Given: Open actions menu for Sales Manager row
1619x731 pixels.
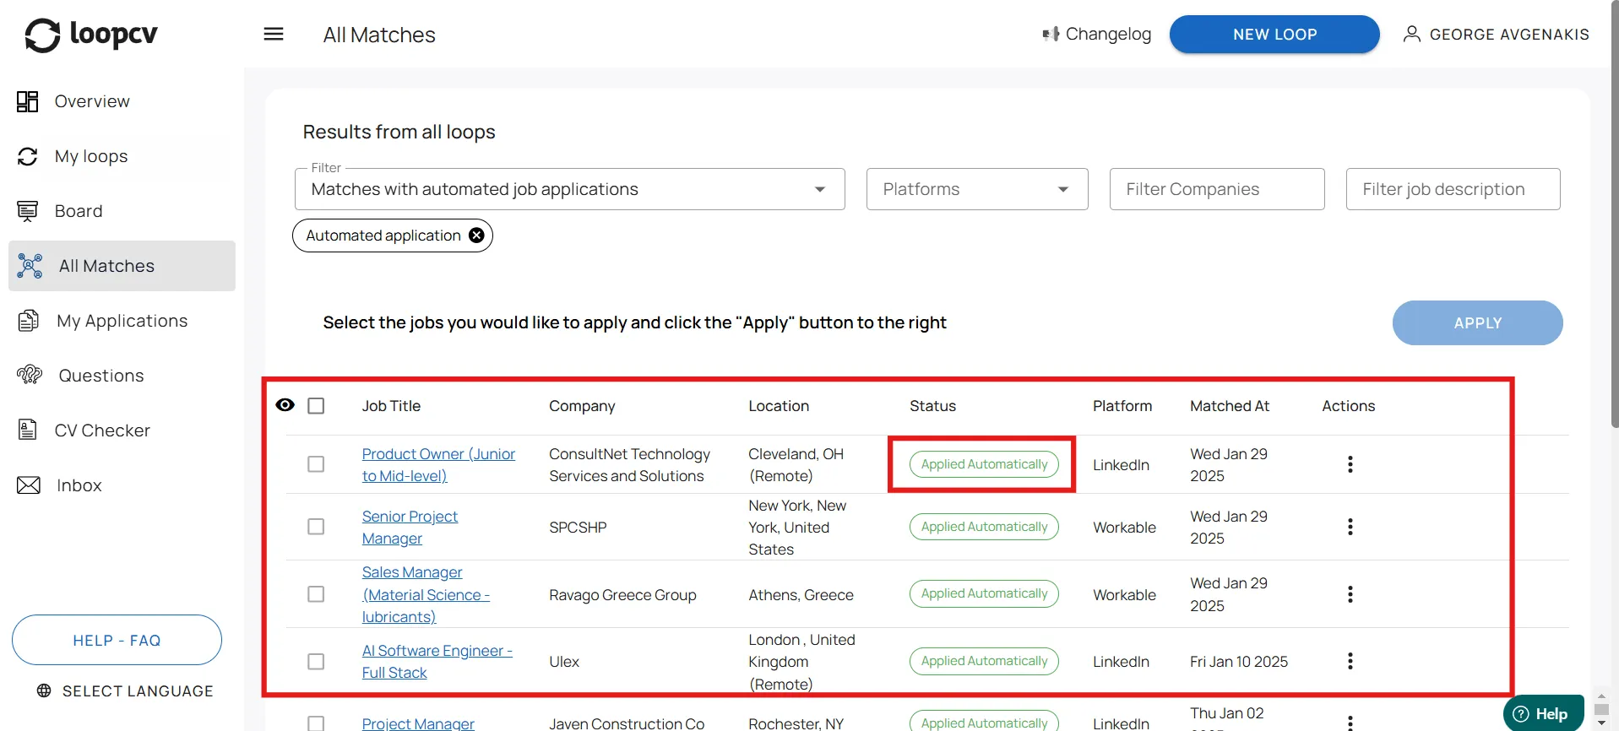Looking at the screenshot, I should (1350, 594).
